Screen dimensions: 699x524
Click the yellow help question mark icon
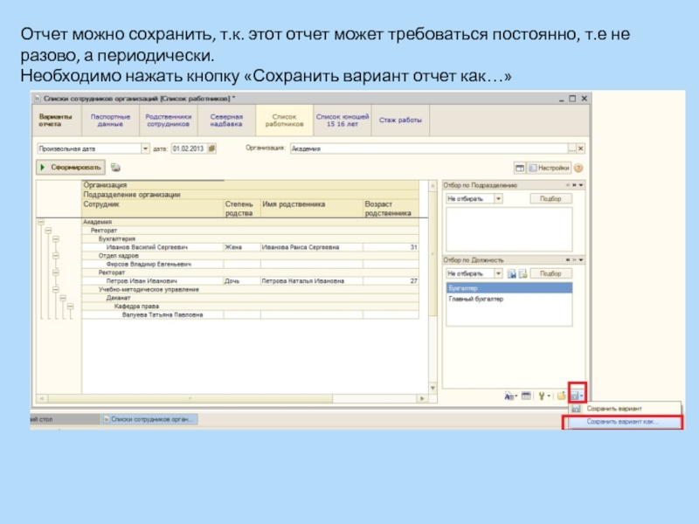578,168
